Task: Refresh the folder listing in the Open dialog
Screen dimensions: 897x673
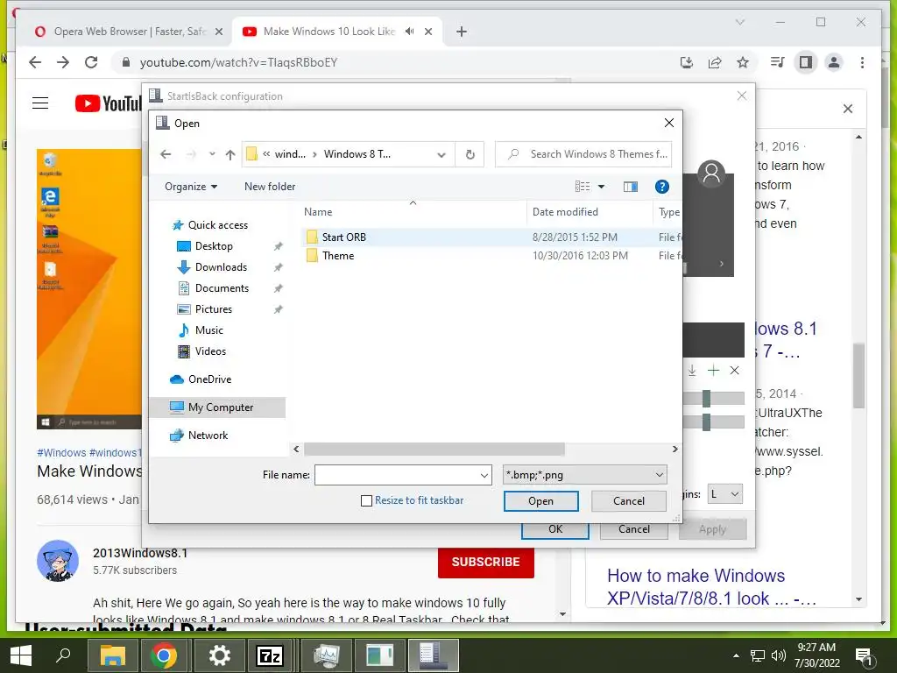Action: pyautogui.click(x=470, y=154)
